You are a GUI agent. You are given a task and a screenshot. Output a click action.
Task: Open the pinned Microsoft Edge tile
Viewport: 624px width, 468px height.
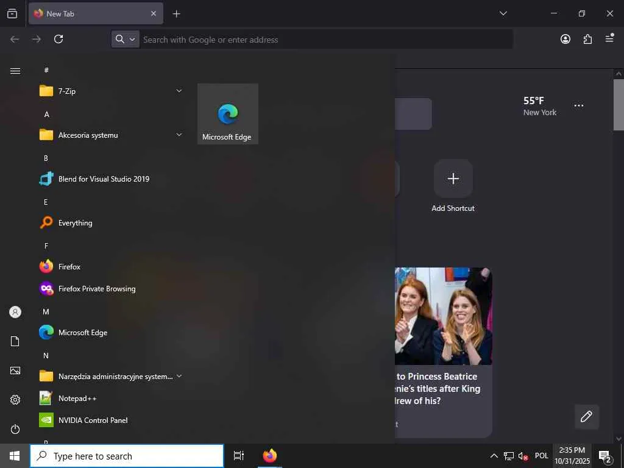228,114
